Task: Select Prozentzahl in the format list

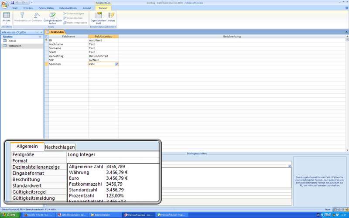Action: tap(82, 196)
